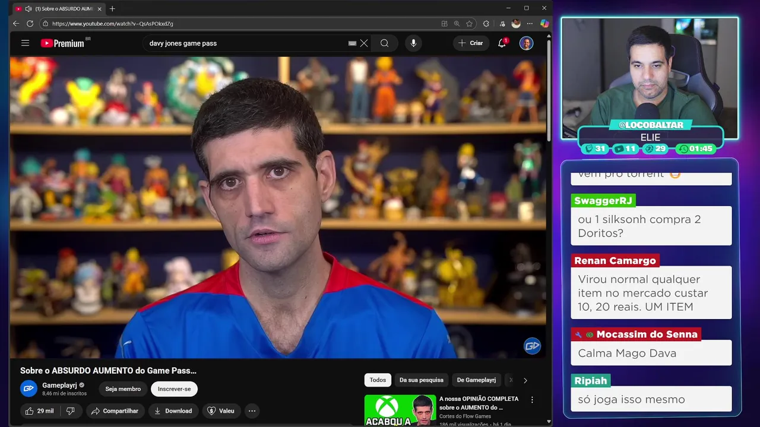Dislike the video

70,410
